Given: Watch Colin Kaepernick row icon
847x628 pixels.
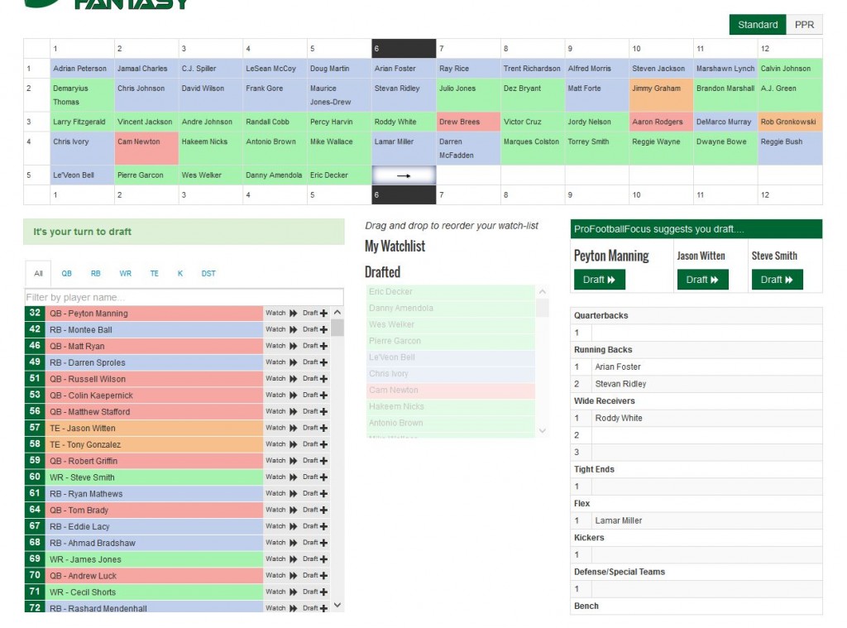Looking at the screenshot, I should [294, 395].
